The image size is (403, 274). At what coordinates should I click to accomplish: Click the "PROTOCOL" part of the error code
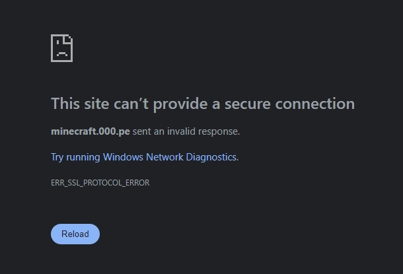coord(104,183)
